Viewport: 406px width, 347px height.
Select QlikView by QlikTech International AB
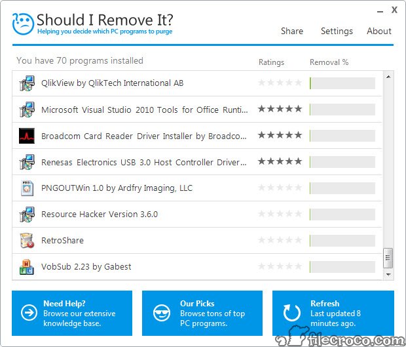pos(197,83)
